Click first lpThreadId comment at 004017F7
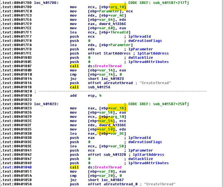 pyautogui.click(x=139, y=37)
